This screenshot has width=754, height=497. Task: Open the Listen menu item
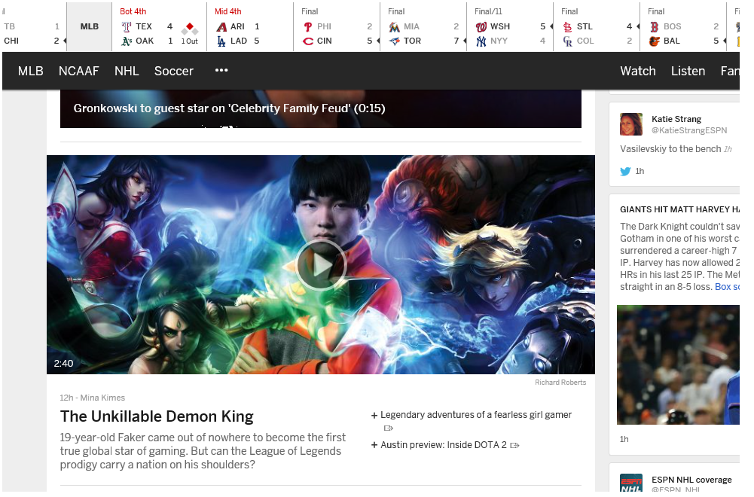click(688, 71)
